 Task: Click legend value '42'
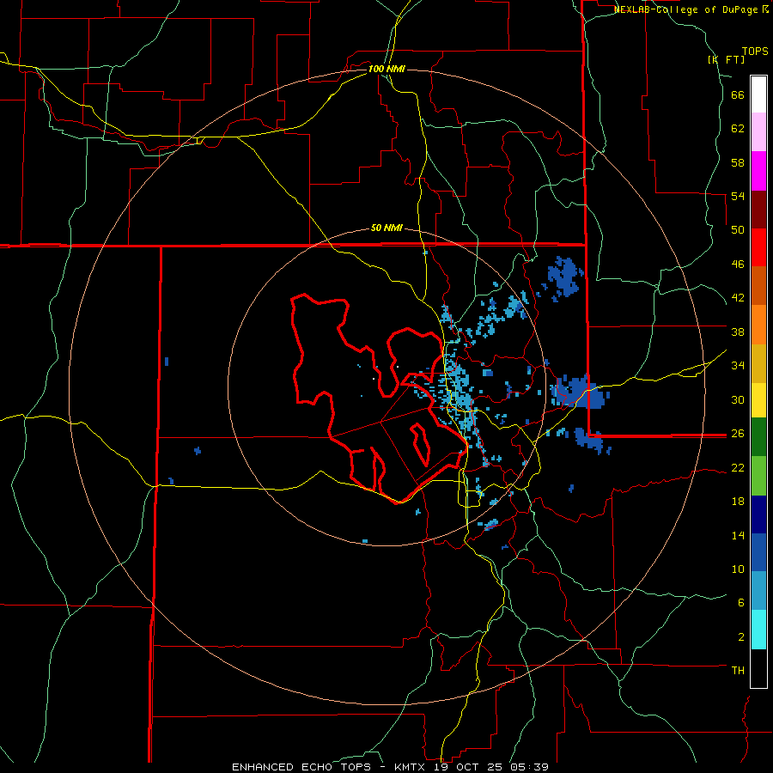point(738,298)
